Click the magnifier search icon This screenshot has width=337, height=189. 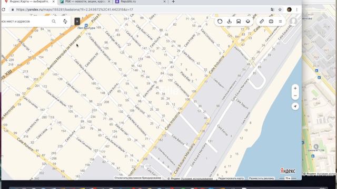54,21
